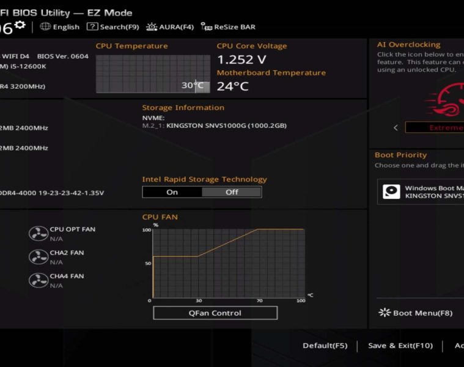Image resolution: width=464 pixels, height=367 pixels.
Task: Click the Extreme overclocking mode box
Action: click(x=435, y=128)
